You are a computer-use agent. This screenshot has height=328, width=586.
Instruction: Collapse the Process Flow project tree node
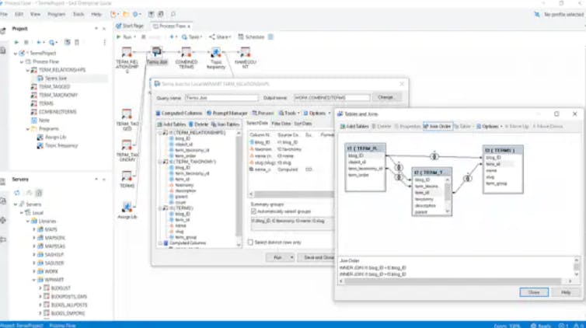(22, 61)
